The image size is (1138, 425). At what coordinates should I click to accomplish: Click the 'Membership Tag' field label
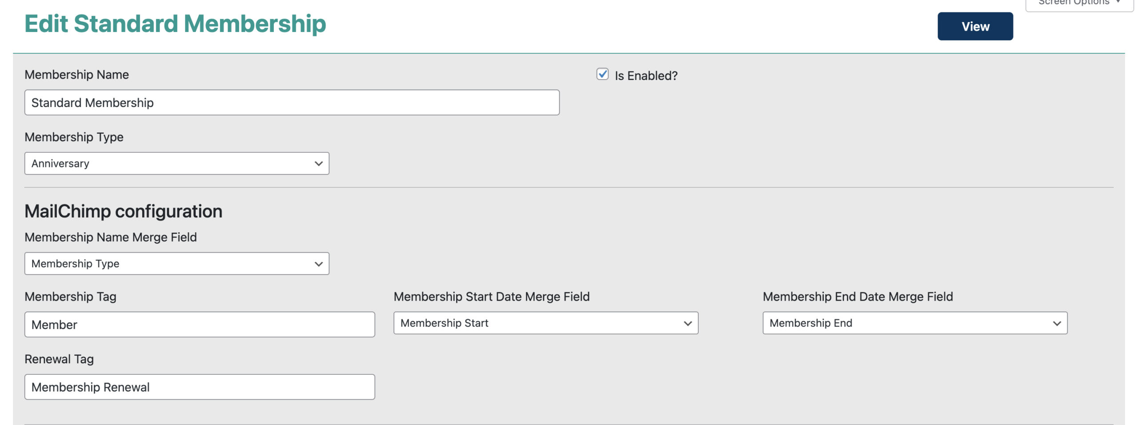click(x=70, y=297)
